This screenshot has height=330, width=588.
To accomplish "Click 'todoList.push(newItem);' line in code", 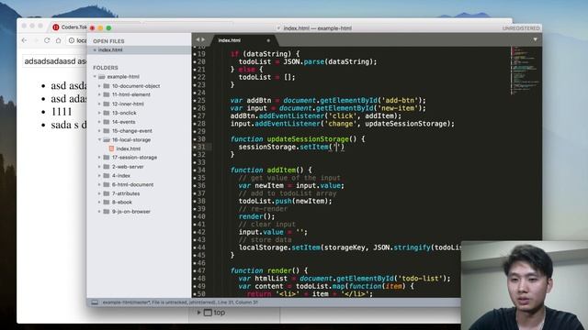I will pyautogui.click(x=286, y=201).
